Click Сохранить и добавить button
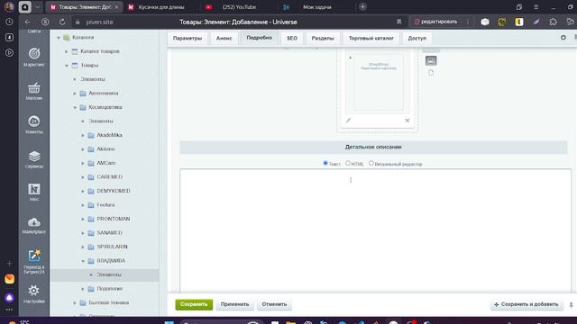The image size is (577, 324). click(x=527, y=304)
